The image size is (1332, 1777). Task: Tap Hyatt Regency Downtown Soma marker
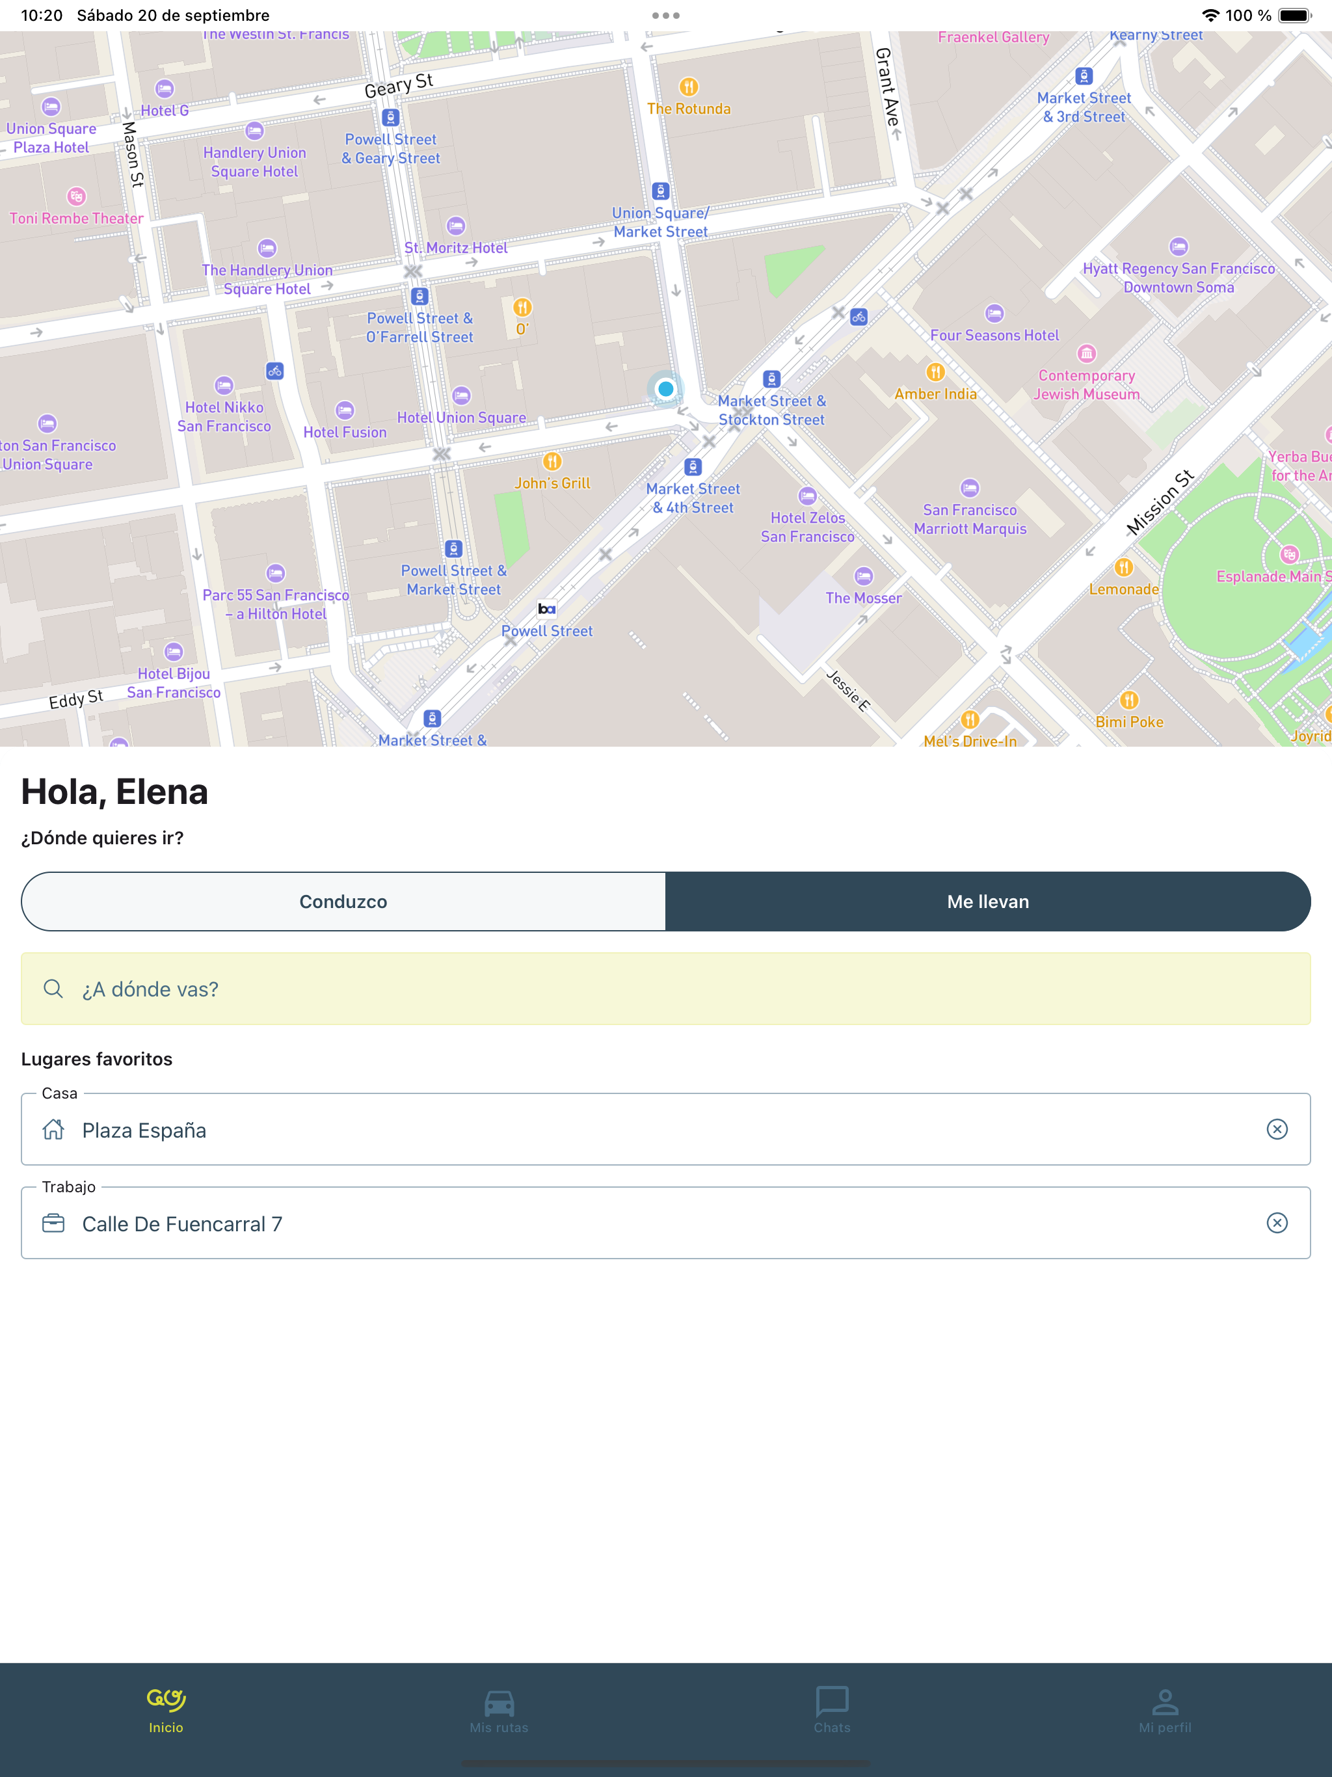click(1179, 247)
